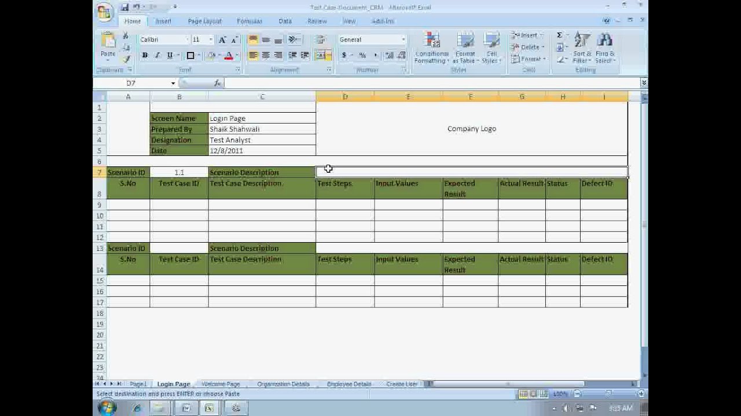Click the AutoSum sigma icon
Viewport: 741px width, 416px height.
point(560,35)
